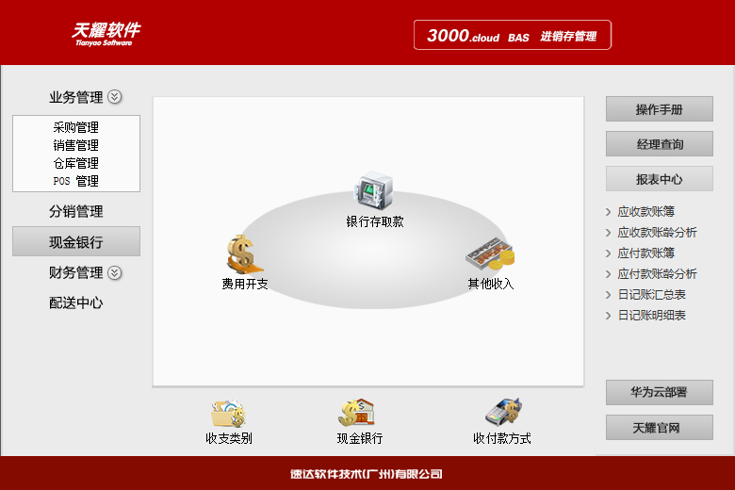Click the 收支类别 label
Screen dimensions: 735x490
[229, 438]
